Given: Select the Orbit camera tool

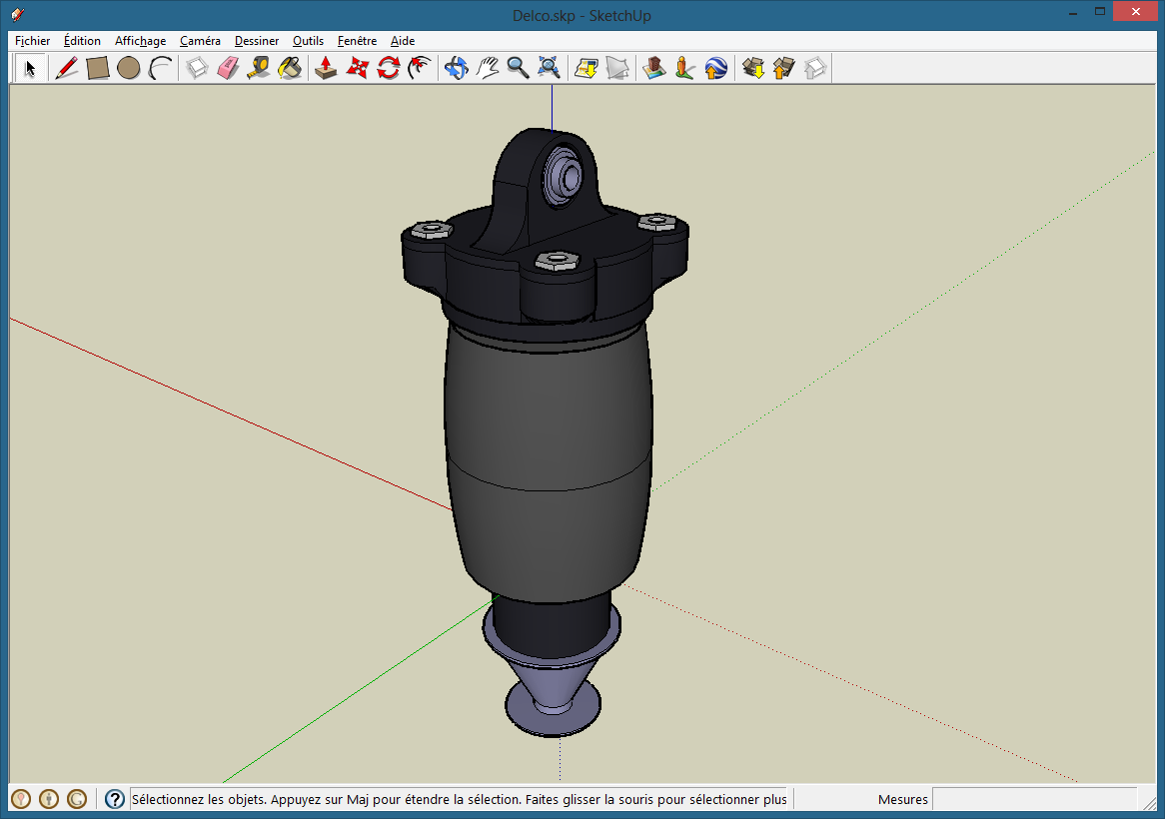Looking at the screenshot, I should [456, 68].
